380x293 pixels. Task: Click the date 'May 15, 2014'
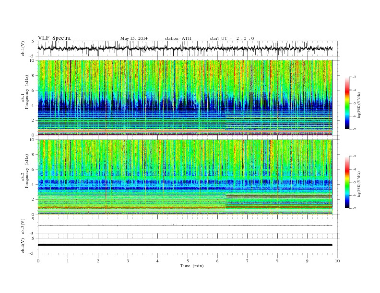(134, 38)
